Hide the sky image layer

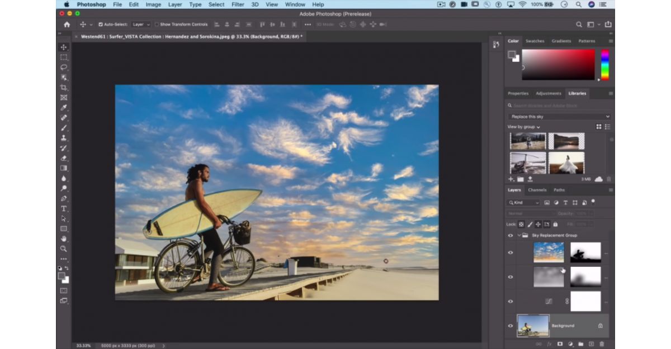click(510, 252)
